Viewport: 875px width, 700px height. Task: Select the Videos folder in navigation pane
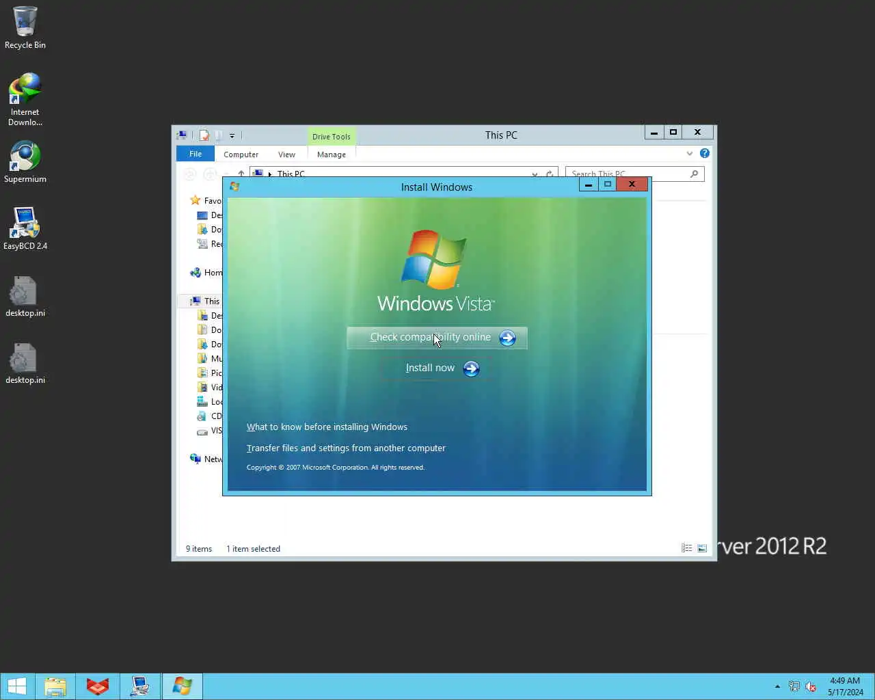tap(209, 388)
